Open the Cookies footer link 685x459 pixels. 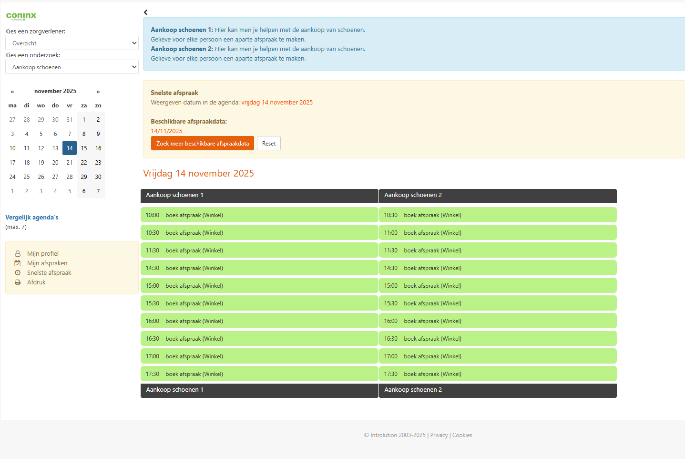tap(462, 435)
